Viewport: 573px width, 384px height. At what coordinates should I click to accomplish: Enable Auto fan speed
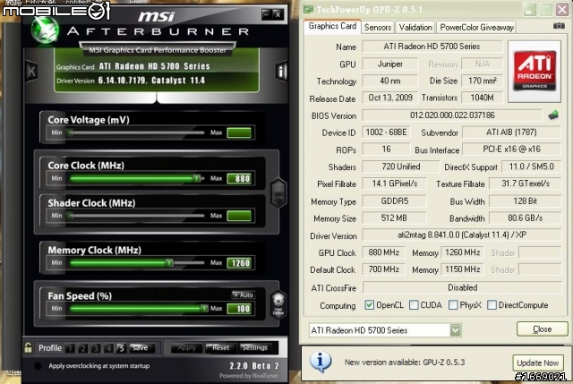tap(244, 294)
